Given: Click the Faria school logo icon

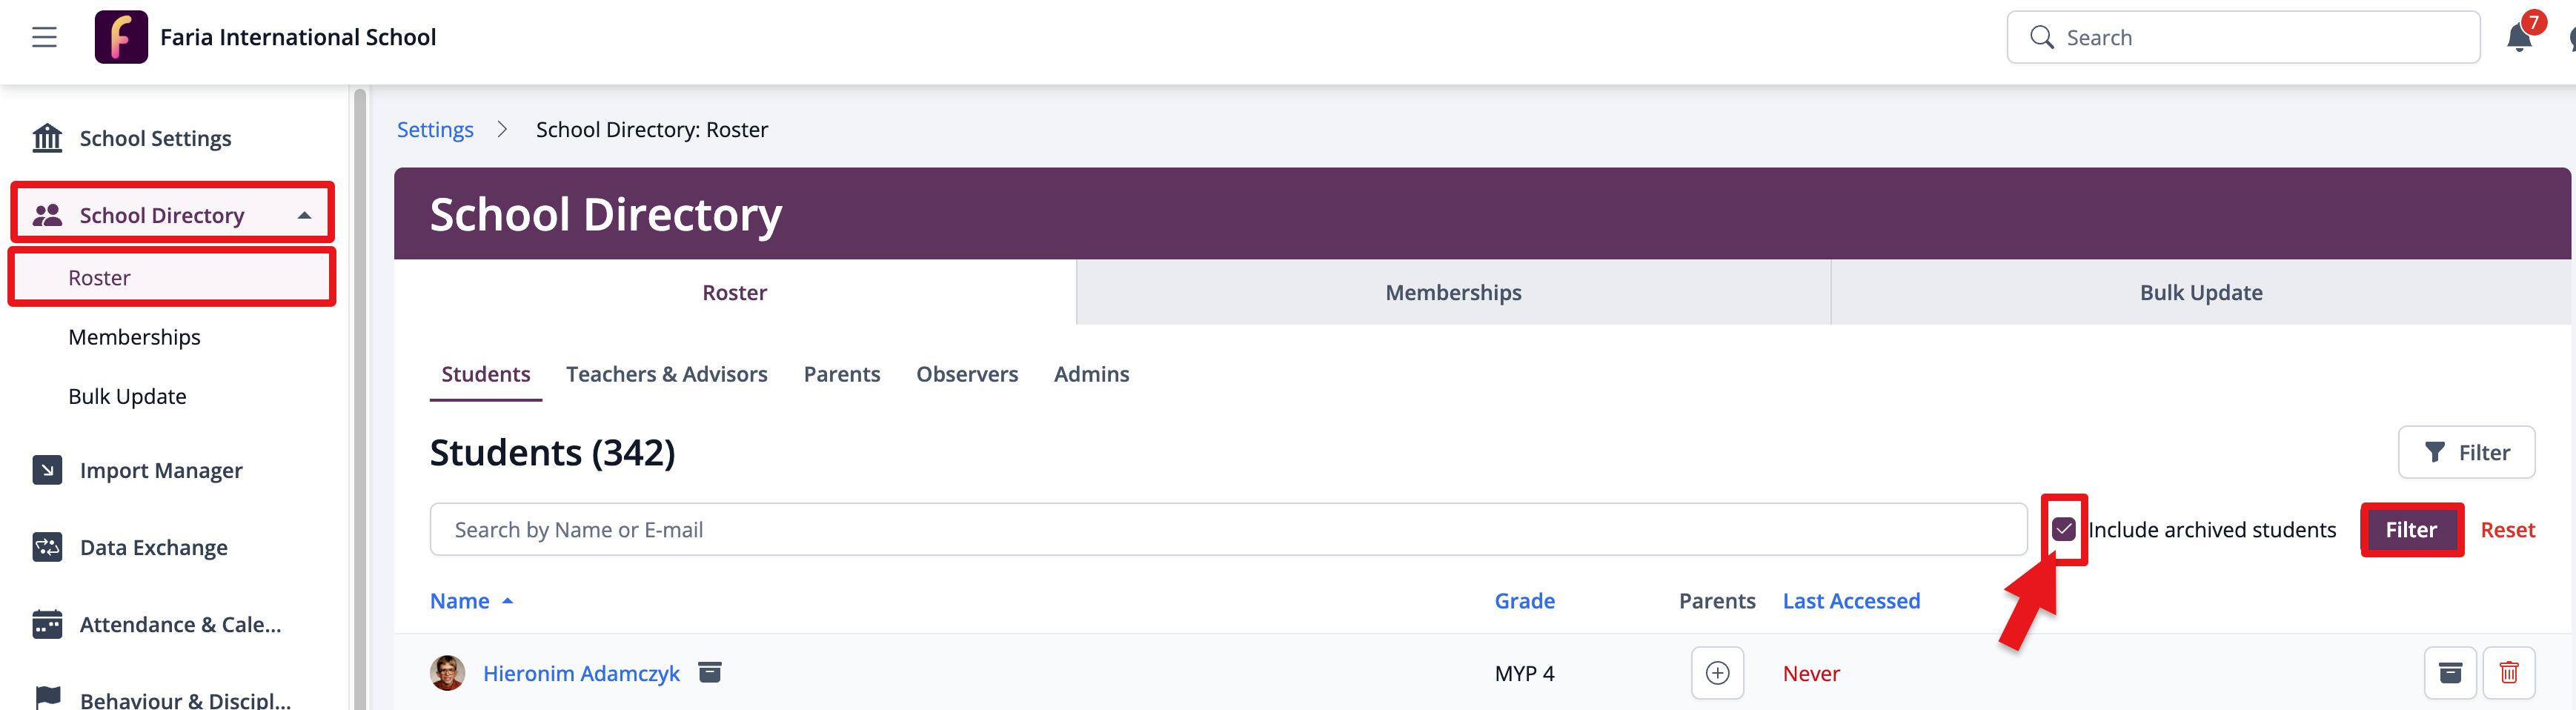Looking at the screenshot, I should click(121, 37).
